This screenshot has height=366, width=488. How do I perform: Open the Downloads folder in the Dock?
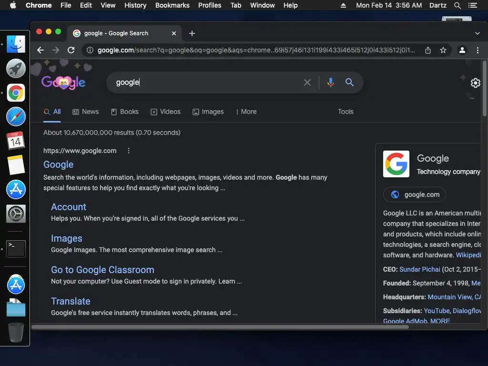(x=16, y=308)
